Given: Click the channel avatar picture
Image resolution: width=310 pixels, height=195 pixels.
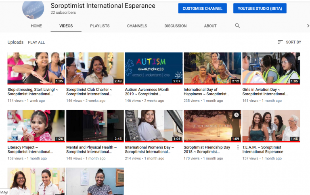Looking at the screenshot, I should [33, 9].
